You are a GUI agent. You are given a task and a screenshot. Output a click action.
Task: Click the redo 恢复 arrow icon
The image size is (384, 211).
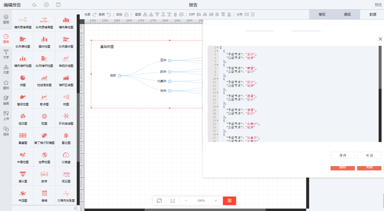click(x=94, y=14)
